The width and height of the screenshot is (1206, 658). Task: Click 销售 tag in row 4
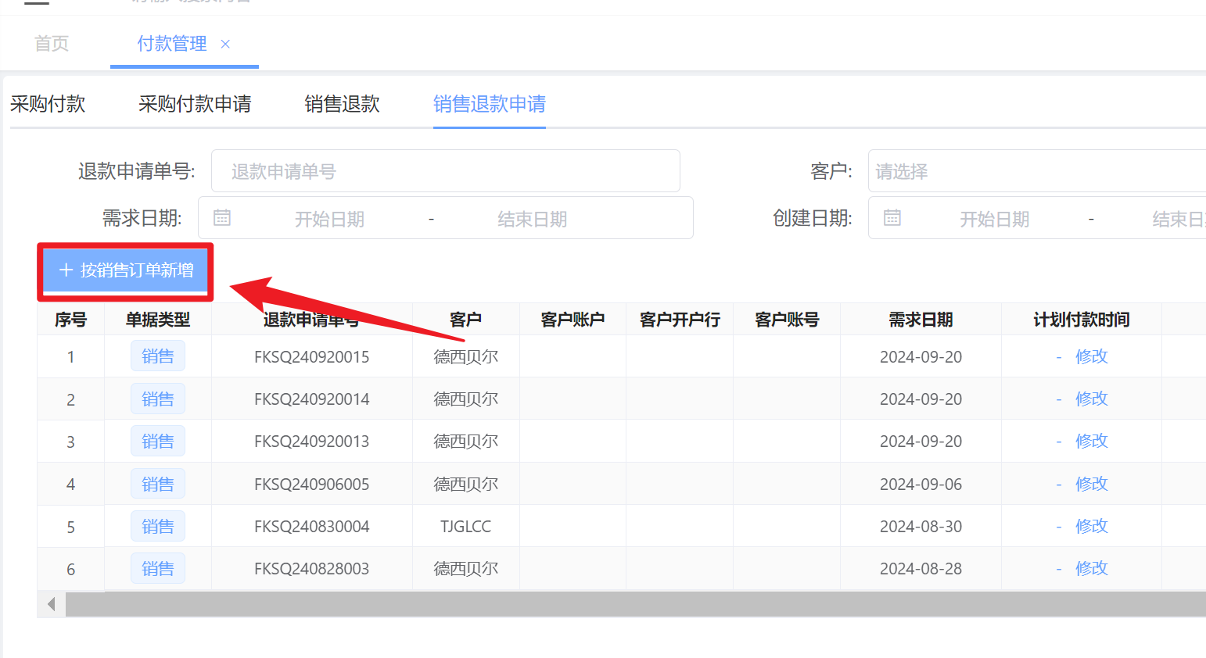click(x=158, y=484)
